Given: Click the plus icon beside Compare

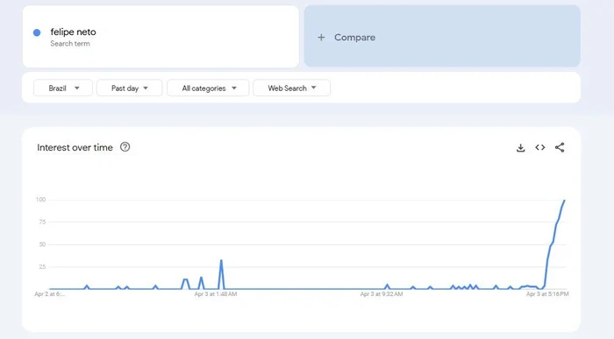Looking at the screenshot, I should point(321,37).
